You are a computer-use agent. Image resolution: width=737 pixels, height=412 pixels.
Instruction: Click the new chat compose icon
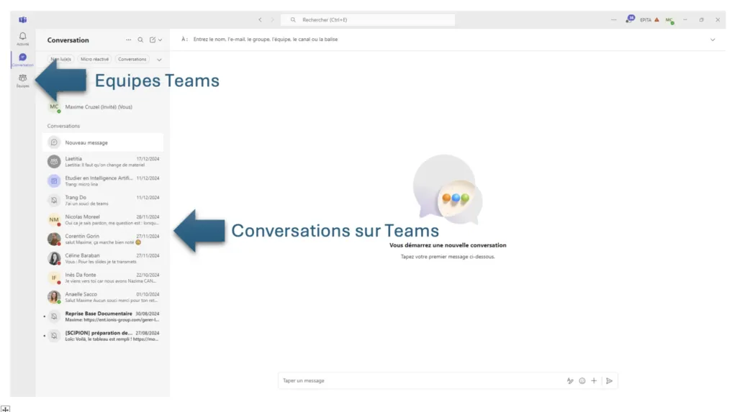[x=153, y=40]
